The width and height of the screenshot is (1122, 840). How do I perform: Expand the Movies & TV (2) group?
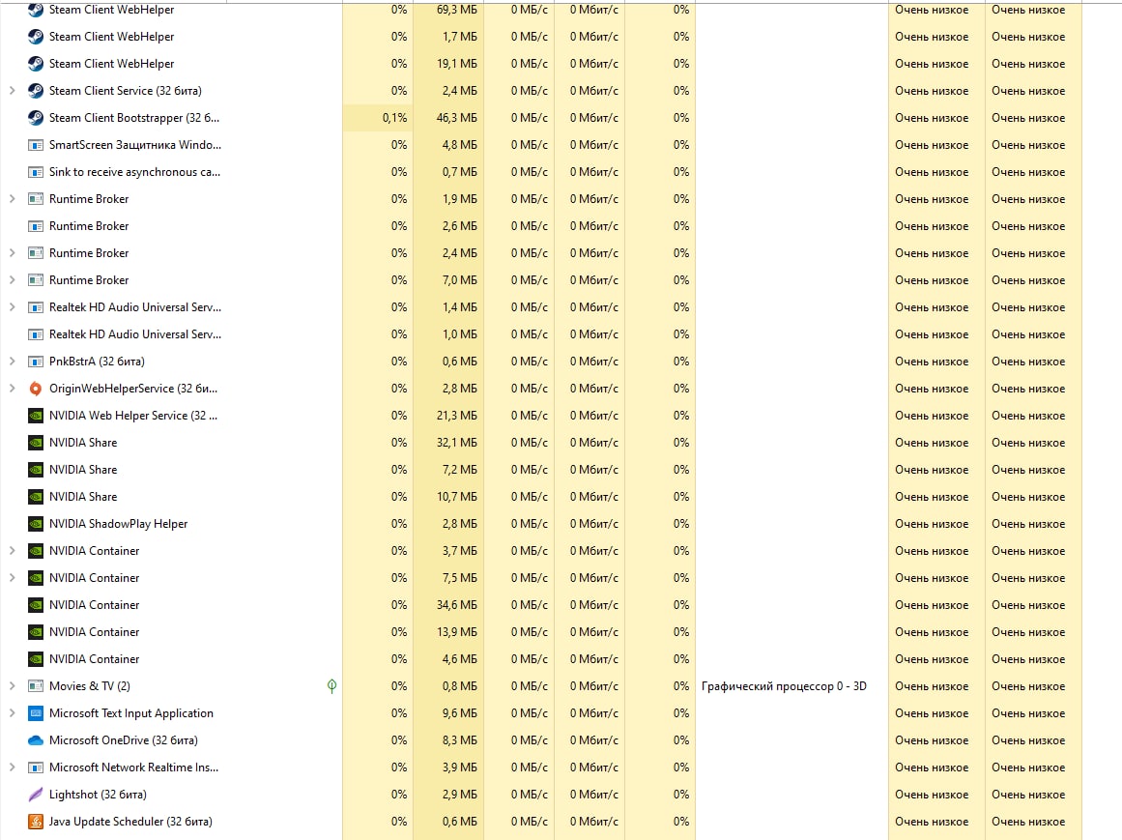13,686
